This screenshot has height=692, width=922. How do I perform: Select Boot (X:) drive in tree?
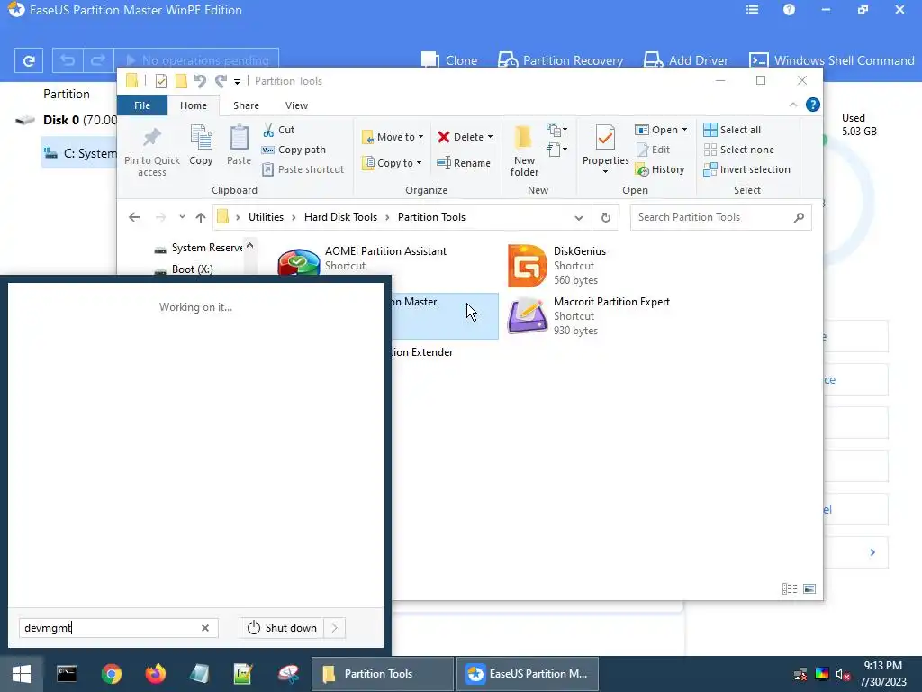[x=184, y=269]
